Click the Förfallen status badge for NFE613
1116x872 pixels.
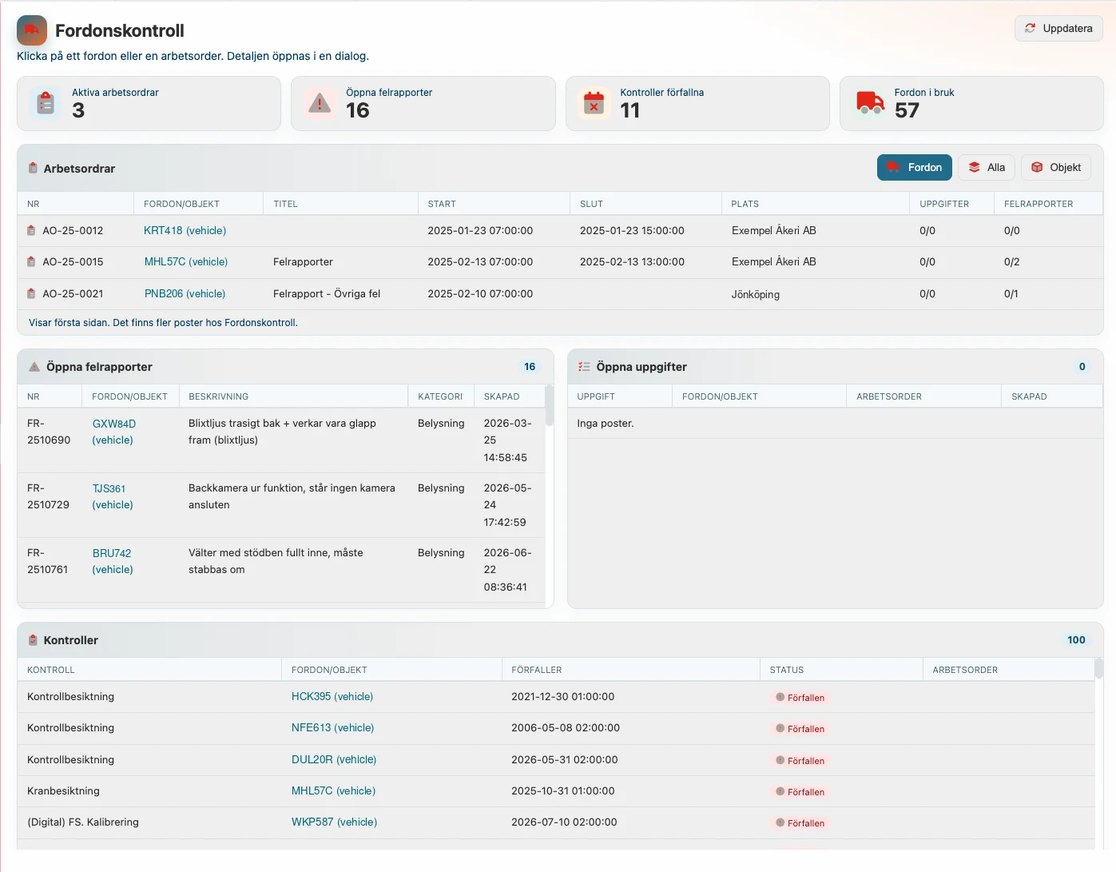coord(800,729)
